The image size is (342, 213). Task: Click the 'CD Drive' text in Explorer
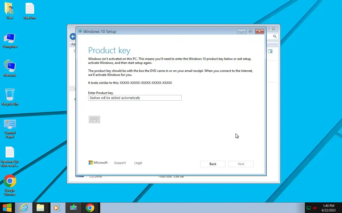point(96,177)
